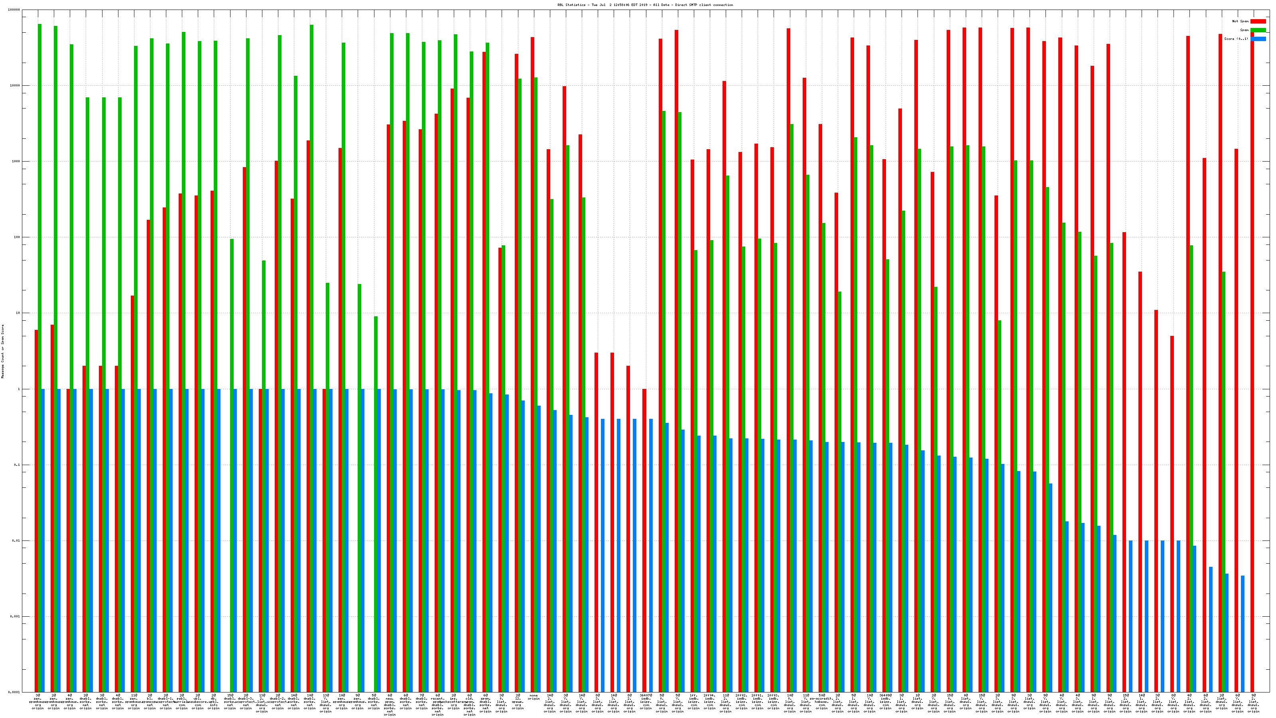Click the 0.0001 tick label on y-axis

pyautogui.click(x=14, y=692)
